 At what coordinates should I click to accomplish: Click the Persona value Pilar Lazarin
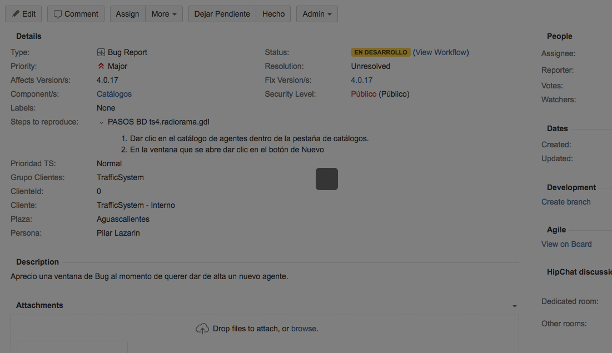[118, 233]
